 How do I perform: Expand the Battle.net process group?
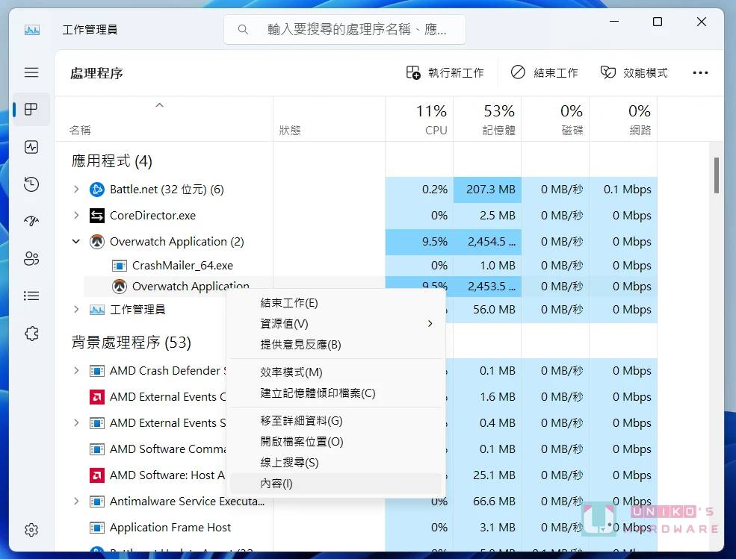(75, 189)
